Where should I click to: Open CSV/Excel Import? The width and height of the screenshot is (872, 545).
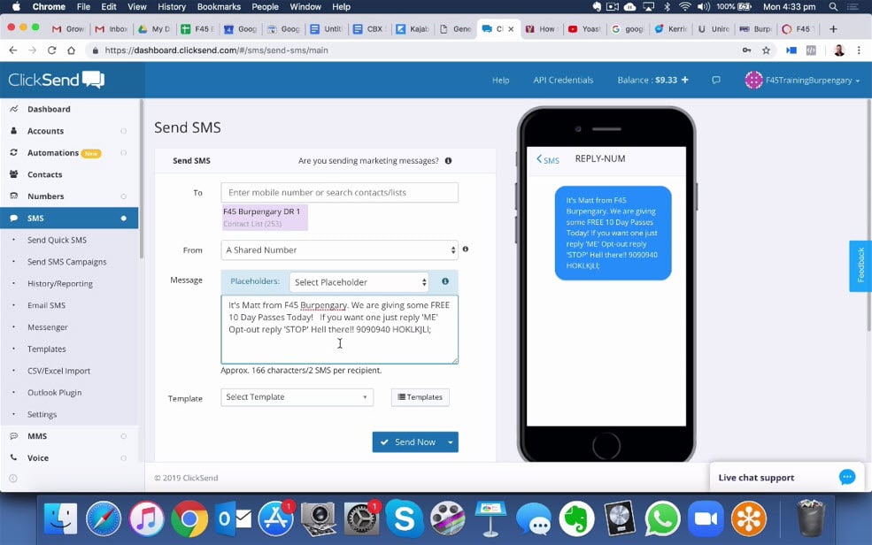click(x=58, y=371)
